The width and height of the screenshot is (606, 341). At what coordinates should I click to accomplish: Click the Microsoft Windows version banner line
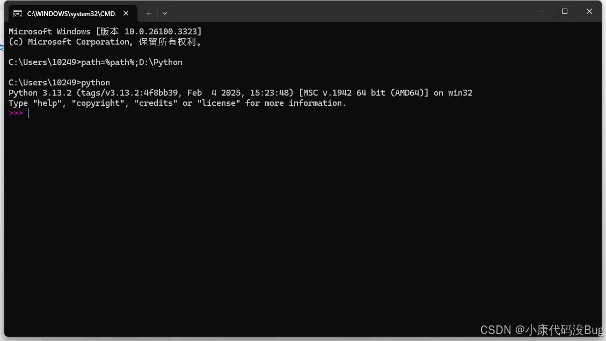tap(105, 31)
